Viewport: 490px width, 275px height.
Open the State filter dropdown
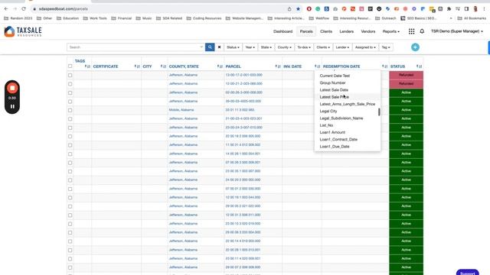[x=266, y=47]
